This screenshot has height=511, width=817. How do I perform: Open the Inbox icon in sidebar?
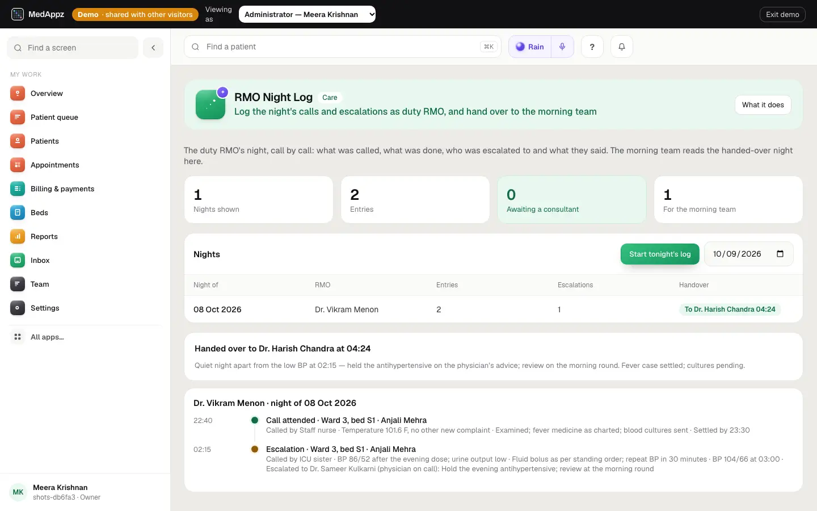point(18,260)
